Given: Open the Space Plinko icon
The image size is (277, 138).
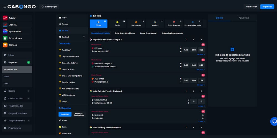Looking at the screenshot, I should [5, 31].
